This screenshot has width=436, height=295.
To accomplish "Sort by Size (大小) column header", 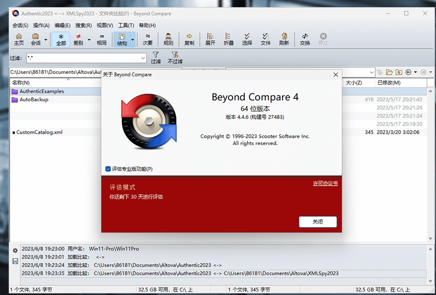I will click(x=354, y=82).
